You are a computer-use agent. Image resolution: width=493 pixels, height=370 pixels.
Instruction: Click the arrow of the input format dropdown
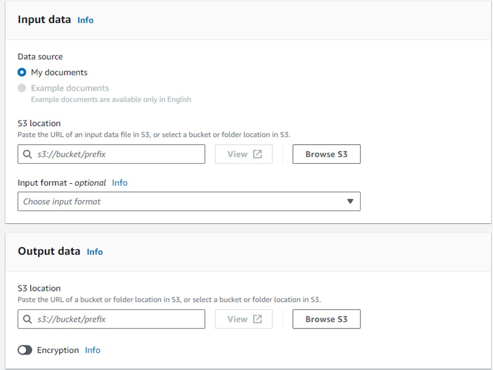[x=350, y=202]
